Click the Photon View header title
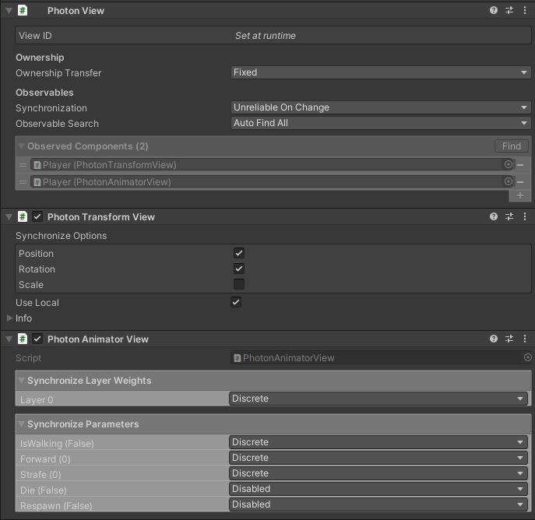535x520 pixels. coord(76,11)
